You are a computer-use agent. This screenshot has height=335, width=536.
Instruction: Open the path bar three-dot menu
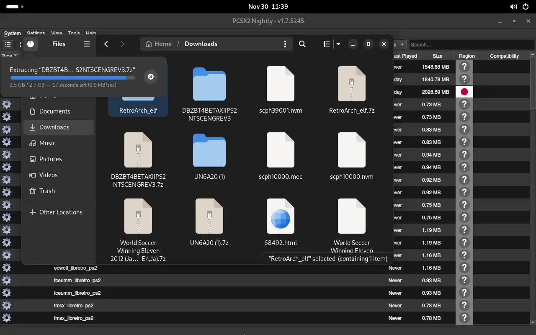[x=285, y=44]
